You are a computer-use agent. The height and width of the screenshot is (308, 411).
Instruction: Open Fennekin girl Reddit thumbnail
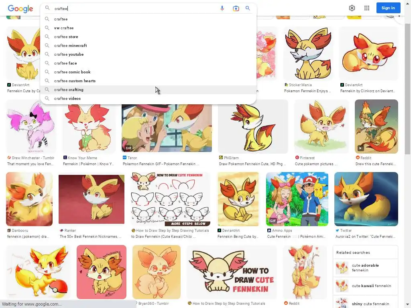pos(305,272)
